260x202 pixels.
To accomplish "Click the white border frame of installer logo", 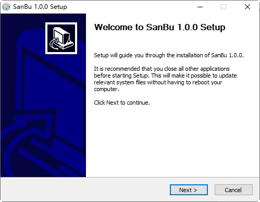I will point(61,23).
